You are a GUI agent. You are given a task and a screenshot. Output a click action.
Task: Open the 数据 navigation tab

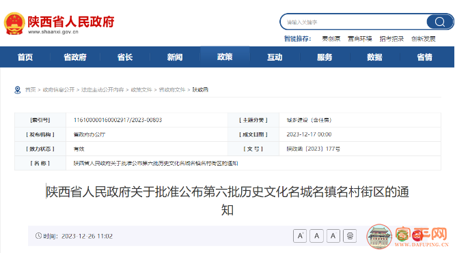pyautogui.click(x=374, y=57)
